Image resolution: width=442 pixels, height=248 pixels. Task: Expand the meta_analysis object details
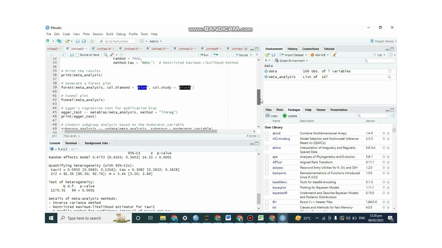[x=266, y=77]
